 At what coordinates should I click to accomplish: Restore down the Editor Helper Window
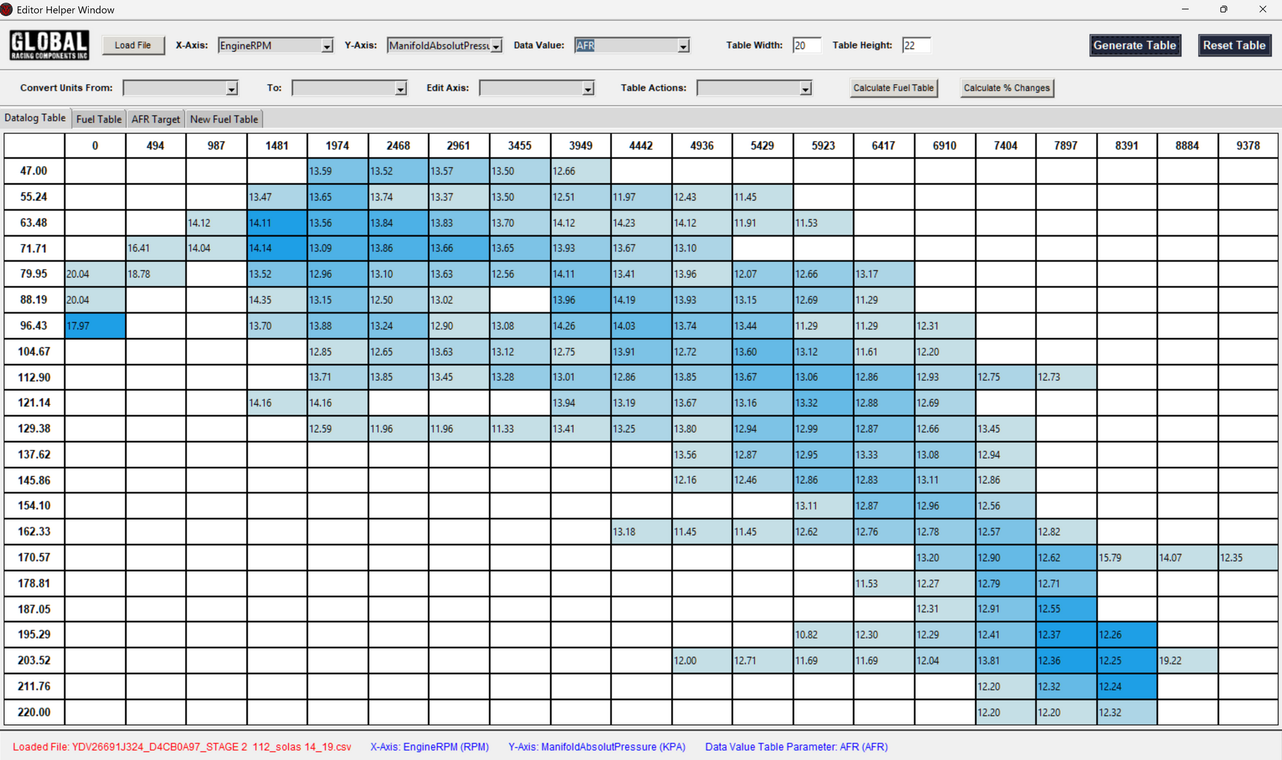1223,9
